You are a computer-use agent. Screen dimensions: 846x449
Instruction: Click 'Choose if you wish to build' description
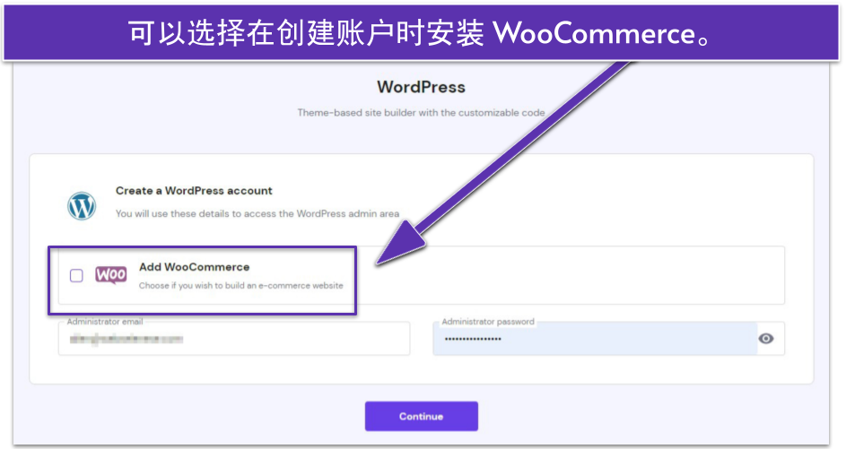coord(240,286)
